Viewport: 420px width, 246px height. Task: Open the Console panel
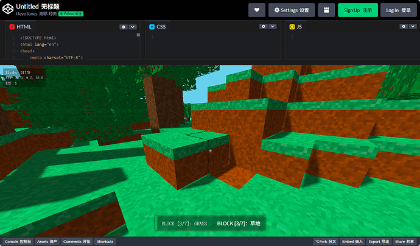click(x=18, y=242)
